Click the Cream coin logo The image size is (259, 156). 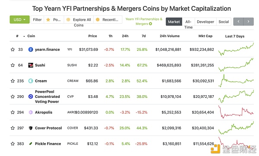point(31,81)
